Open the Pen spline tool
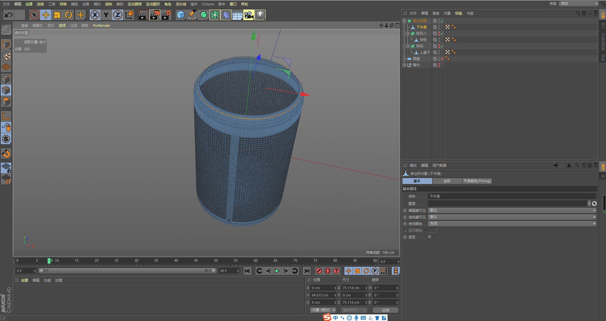The height and width of the screenshot is (321, 606). click(192, 15)
